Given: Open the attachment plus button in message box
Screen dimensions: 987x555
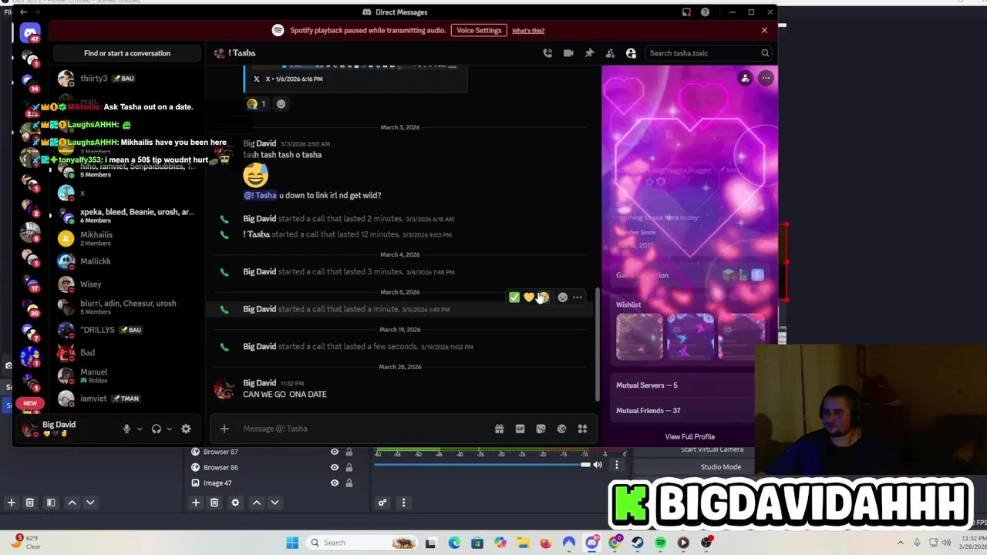Looking at the screenshot, I should click(224, 429).
